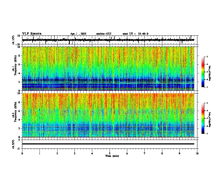This screenshot has height=172, width=222.
Task: Click time axis tick label "1" minute
Action: pyautogui.click(x=40, y=153)
